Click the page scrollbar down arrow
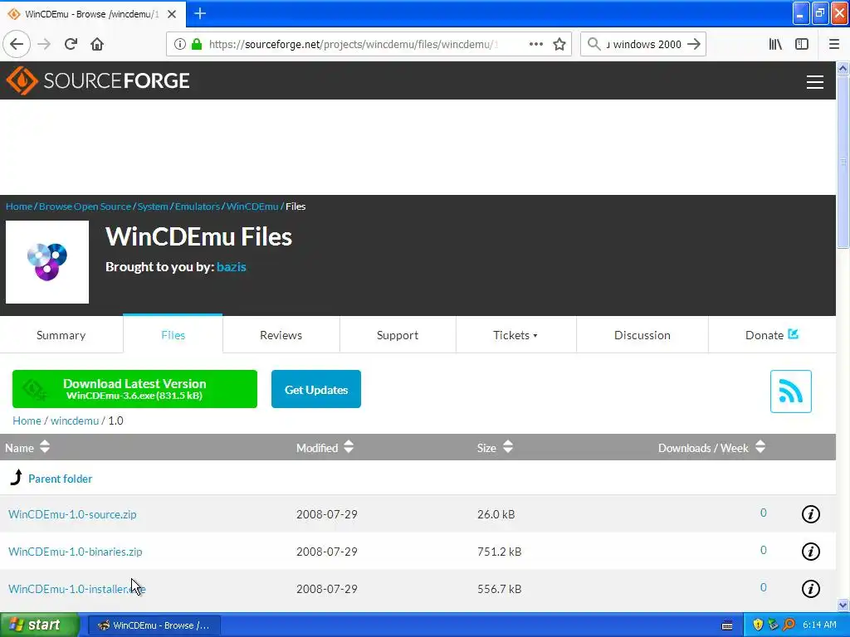850x637 pixels. coord(843,605)
